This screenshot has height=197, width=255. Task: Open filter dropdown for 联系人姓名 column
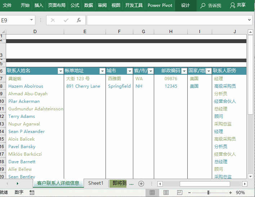(x=61, y=71)
